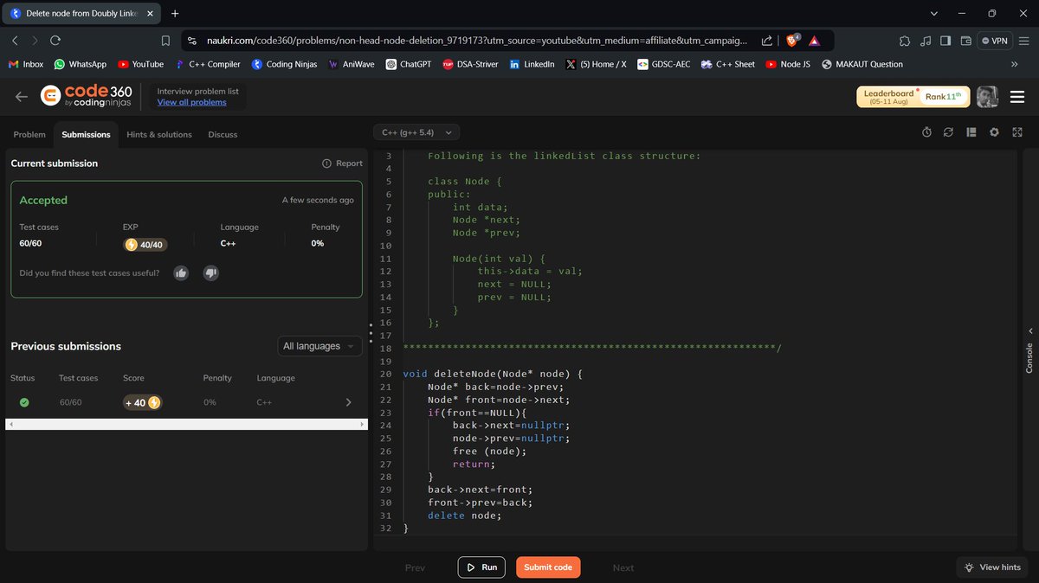Open the timer stopwatch icon
Viewport: 1039px width, 583px height.
(x=926, y=132)
